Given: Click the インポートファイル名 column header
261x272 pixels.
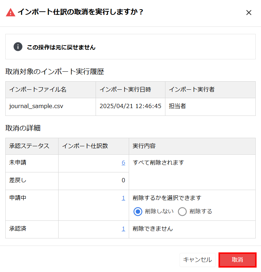Looking at the screenshot, I should point(50,90).
